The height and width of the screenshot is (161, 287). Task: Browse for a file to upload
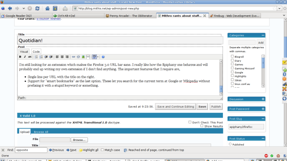coord(79,140)
